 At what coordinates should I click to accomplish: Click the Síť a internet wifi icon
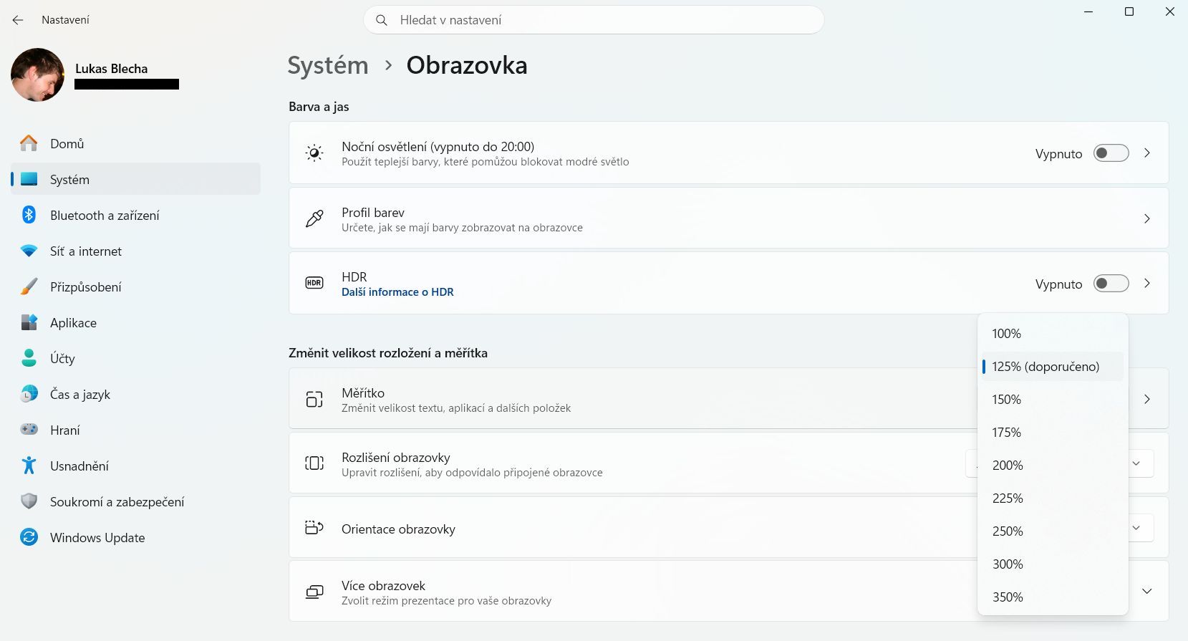29,251
